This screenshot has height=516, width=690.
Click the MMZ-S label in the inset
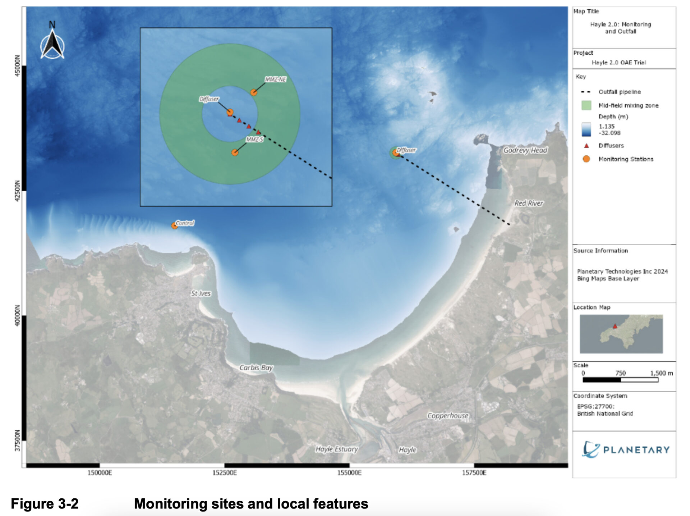(254, 140)
